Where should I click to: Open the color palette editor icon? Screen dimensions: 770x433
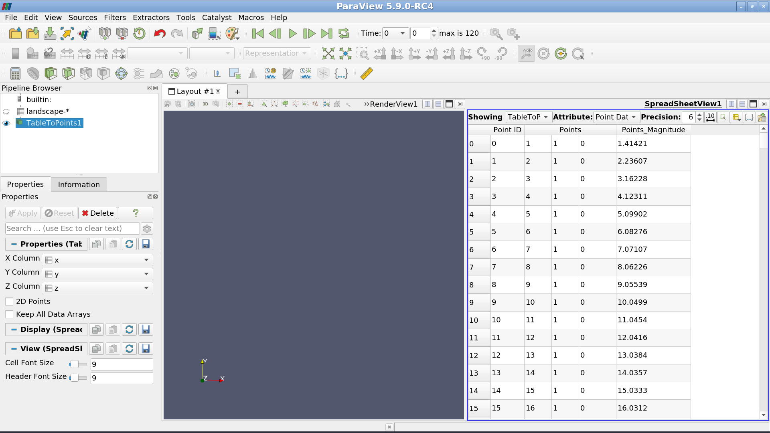(233, 34)
